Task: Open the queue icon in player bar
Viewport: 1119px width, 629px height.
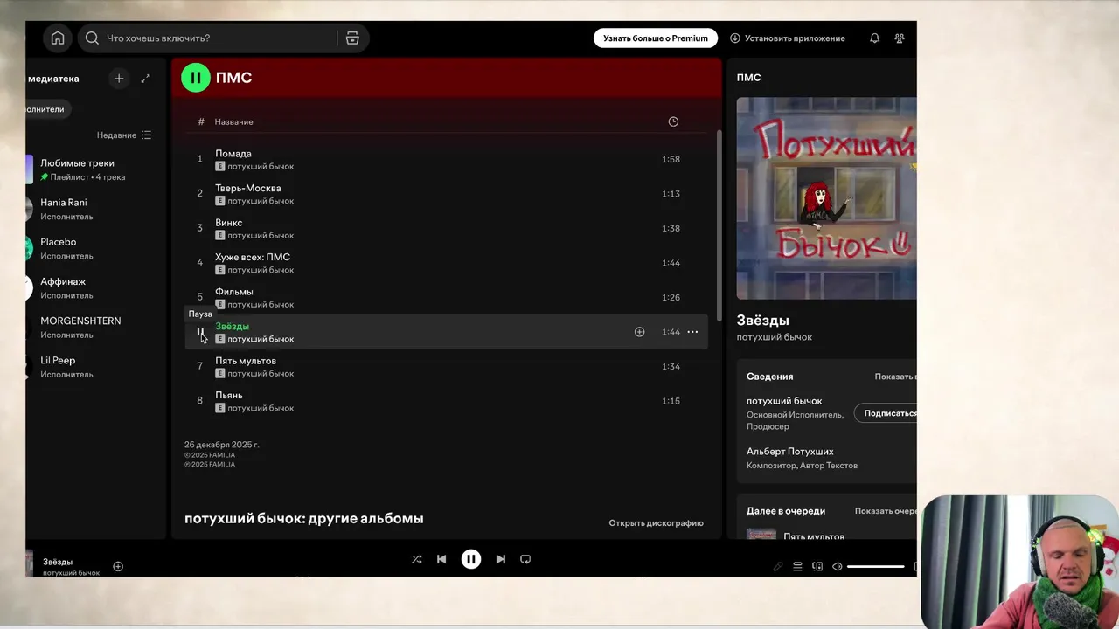Action: point(797,566)
